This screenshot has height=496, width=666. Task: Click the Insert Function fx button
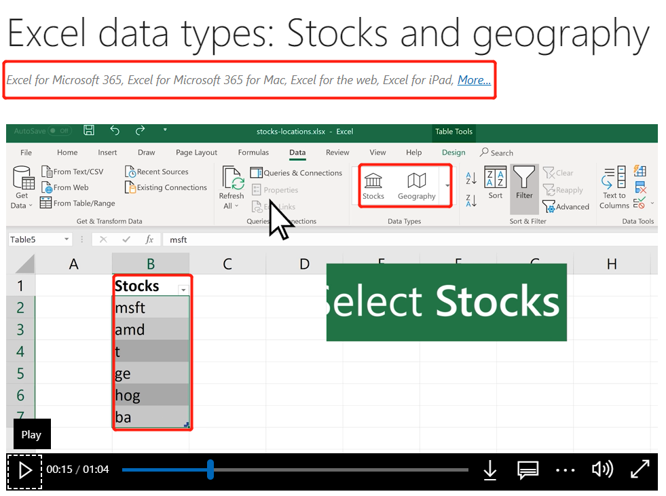tap(149, 240)
